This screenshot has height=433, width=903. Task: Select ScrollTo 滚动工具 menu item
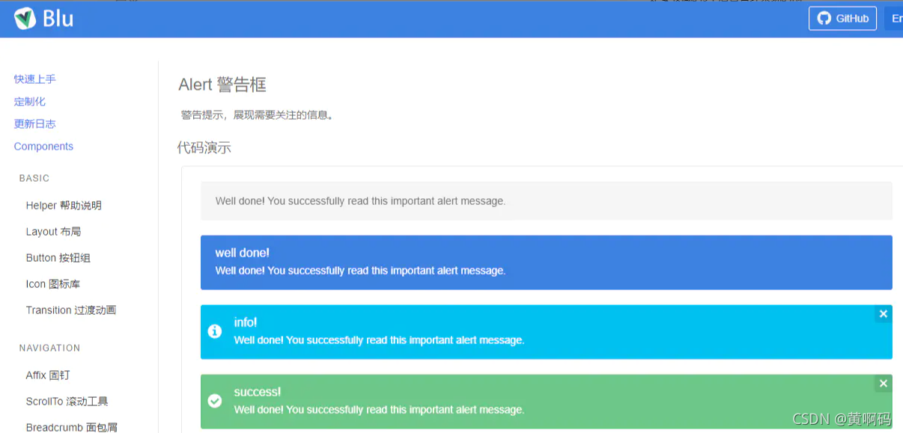(x=67, y=402)
